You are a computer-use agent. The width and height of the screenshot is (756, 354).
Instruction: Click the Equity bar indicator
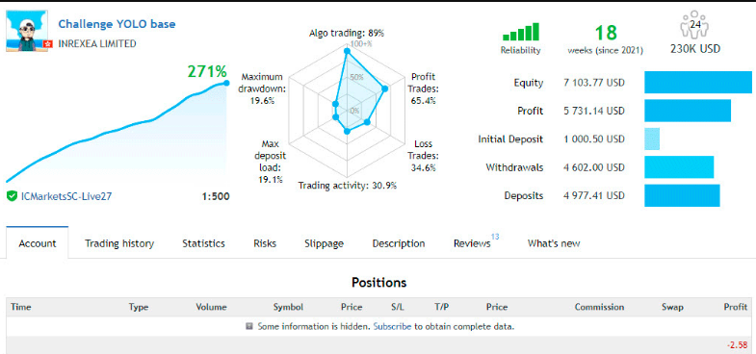698,83
